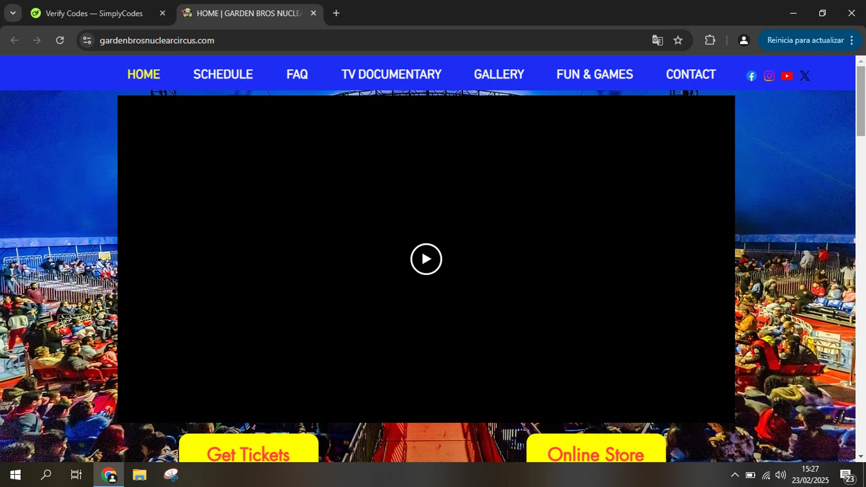Open the SCHEDULE page
The height and width of the screenshot is (487, 866).
point(223,75)
